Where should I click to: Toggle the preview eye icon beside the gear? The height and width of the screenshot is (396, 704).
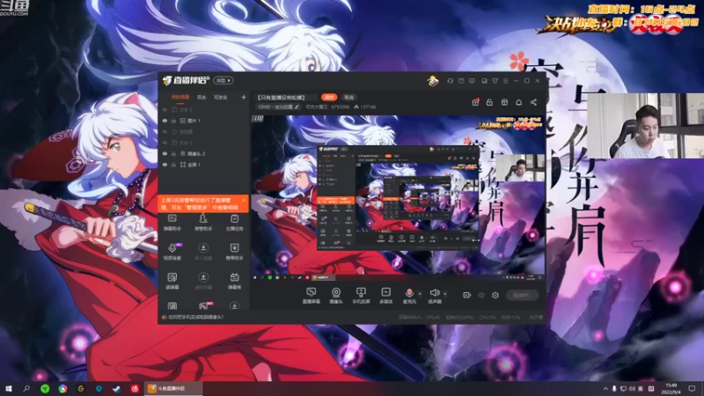coord(481,295)
